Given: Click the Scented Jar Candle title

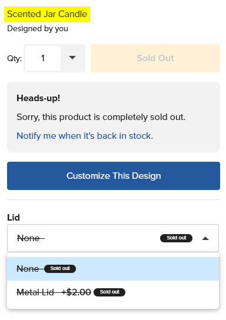Looking at the screenshot, I should [47, 14].
